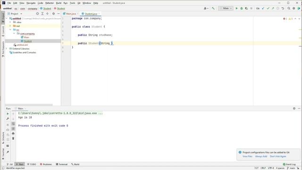
Task: Jump to next highlighted error arrow
Action: pyautogui.click(x=299, y=19)
